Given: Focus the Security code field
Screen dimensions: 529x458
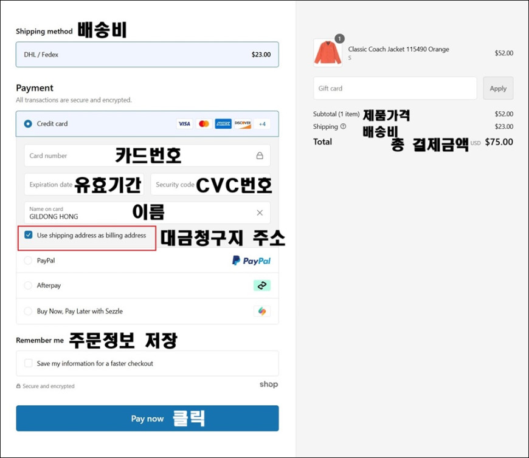Looking at the screenshot, I should (210, 184).
